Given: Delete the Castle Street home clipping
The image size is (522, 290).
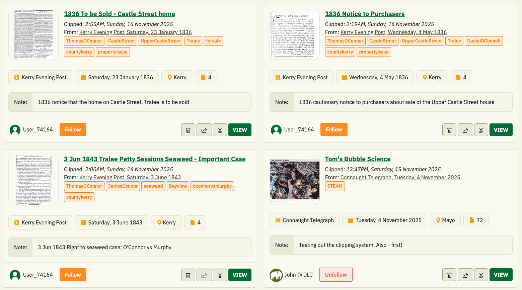Looking at the screenshot, I should 188,130.
